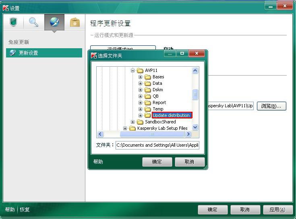Expand the Data folder node
Screen dimensions: 296x219
coord(140,83)
